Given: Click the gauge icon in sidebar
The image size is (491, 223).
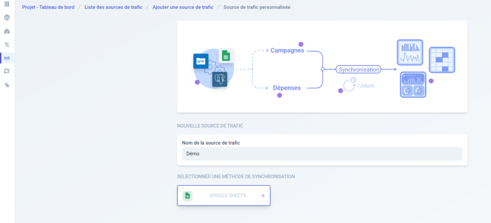Looking at the screenshot, I should 7,17.
